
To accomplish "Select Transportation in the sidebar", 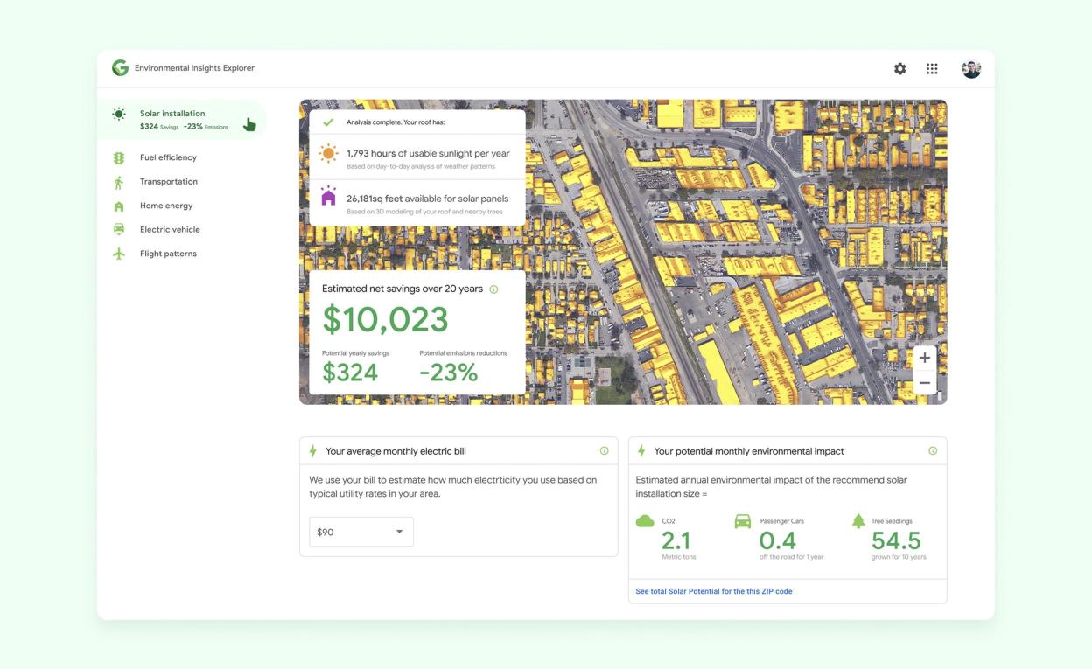I will click(169, 182).
